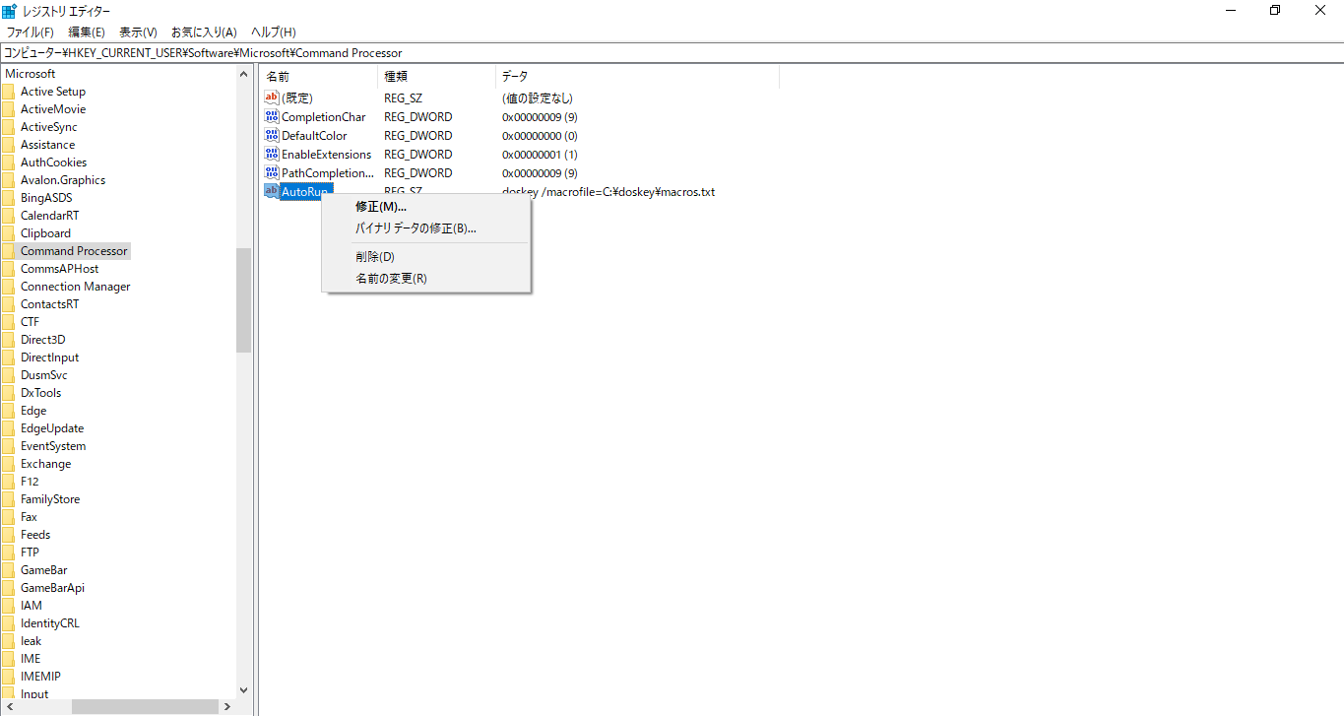This screenshot has width=1344, height=716.
Task: Select the IdentityCRL key
Action: click(x=50, y=623)
